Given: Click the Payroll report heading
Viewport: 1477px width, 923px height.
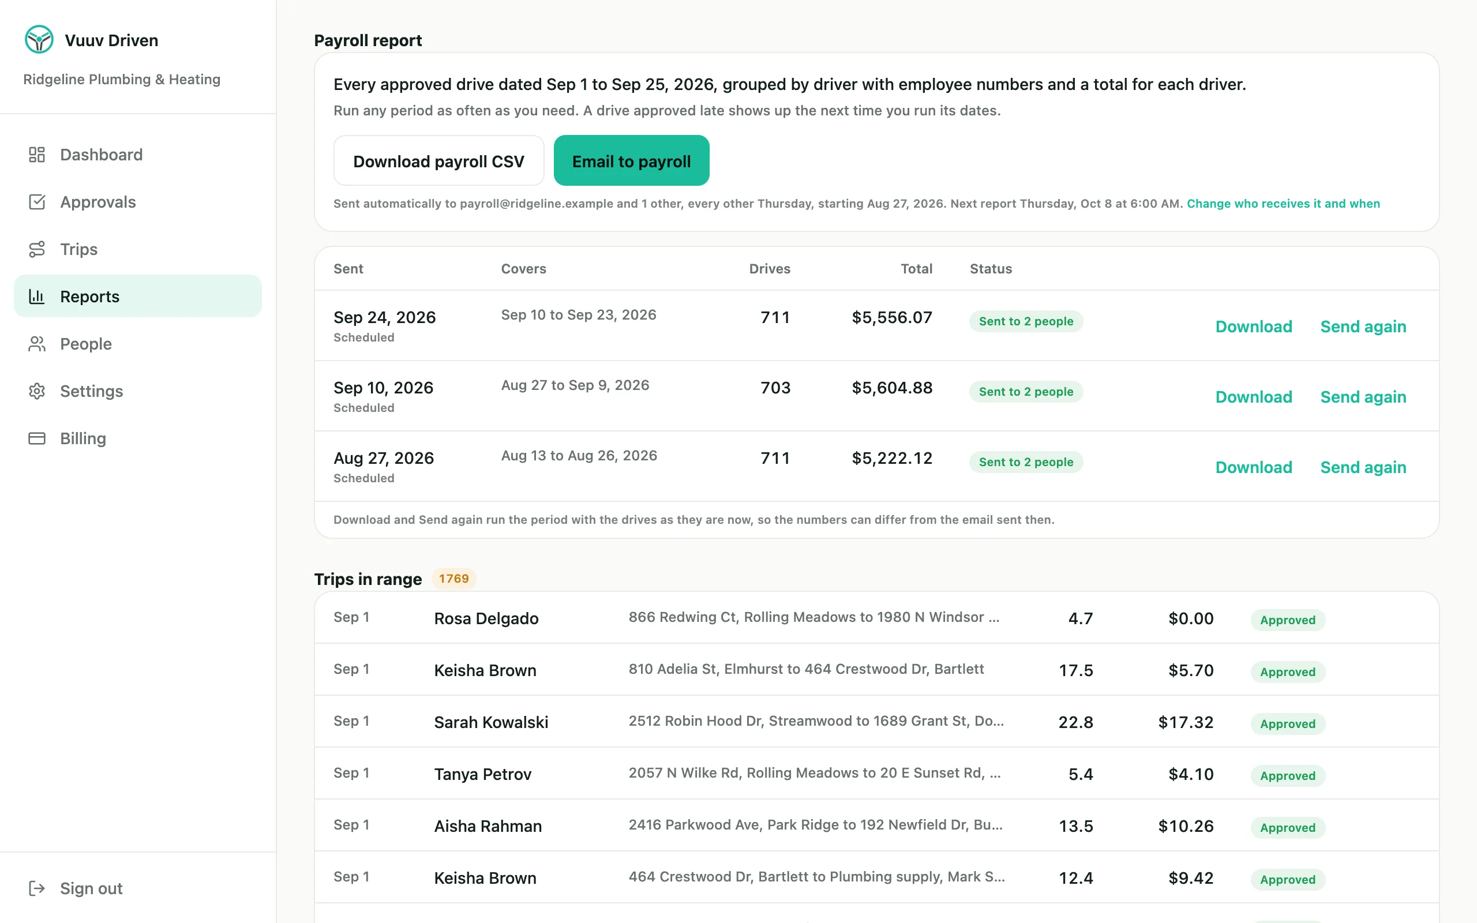Looking at the screenshot, I should coord(368,40).
